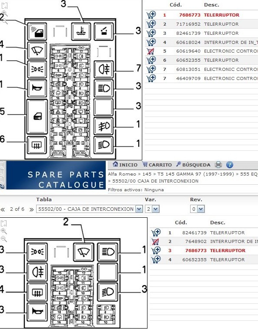Select part code 71716952

[x=188, y=24]
